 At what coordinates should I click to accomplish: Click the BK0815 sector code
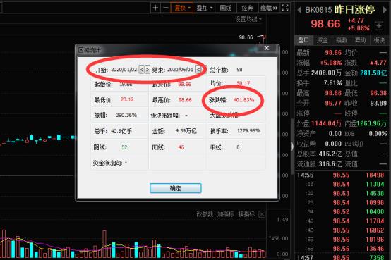point(318,10)
